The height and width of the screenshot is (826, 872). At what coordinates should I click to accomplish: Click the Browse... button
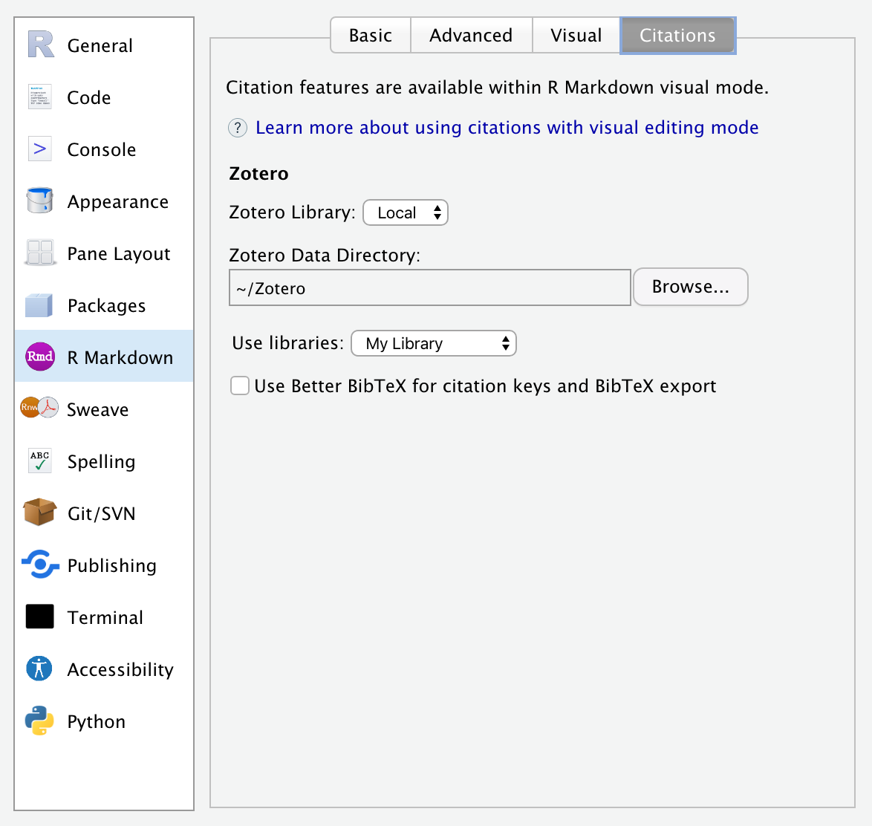(x=690, y=287)
